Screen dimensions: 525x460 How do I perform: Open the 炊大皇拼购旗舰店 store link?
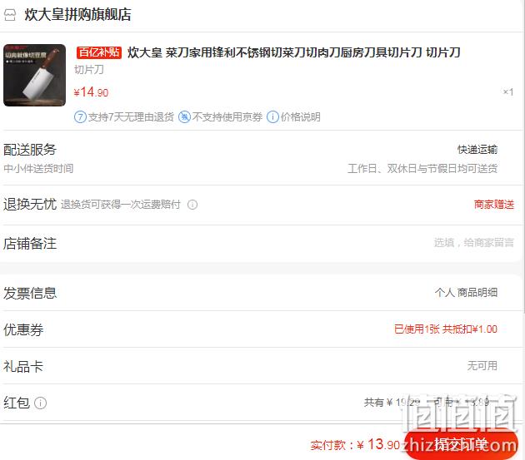coord(77,15)
